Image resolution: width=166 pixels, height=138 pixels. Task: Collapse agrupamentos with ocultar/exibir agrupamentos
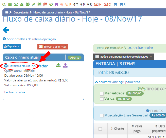point(117,82)
